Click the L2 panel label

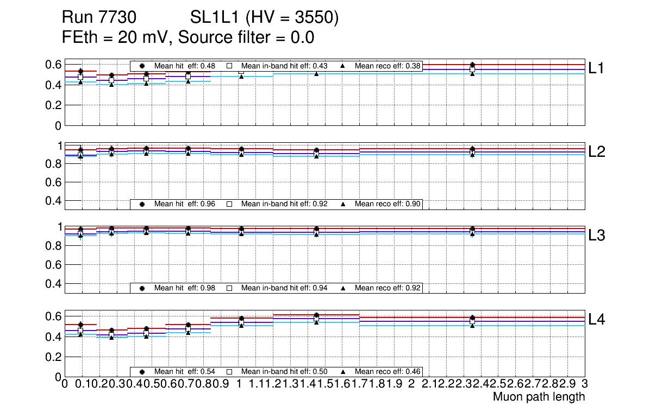click(x=597, y=152)
